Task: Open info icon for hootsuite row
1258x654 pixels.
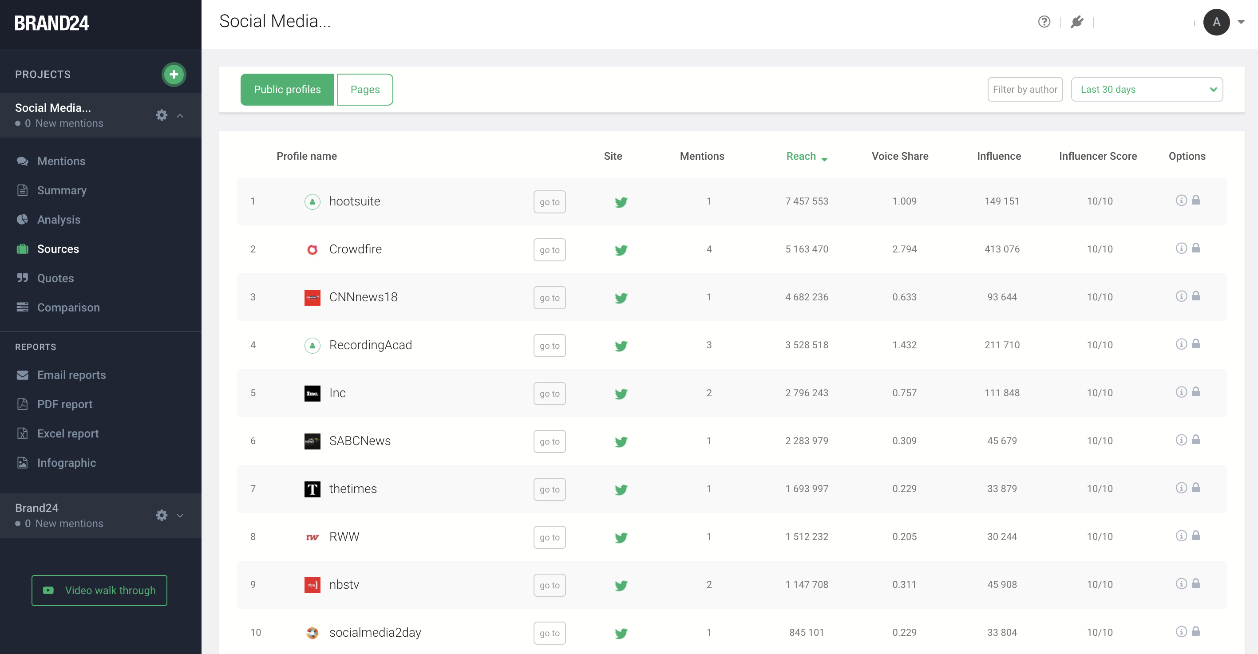Action: (1181, 201)
